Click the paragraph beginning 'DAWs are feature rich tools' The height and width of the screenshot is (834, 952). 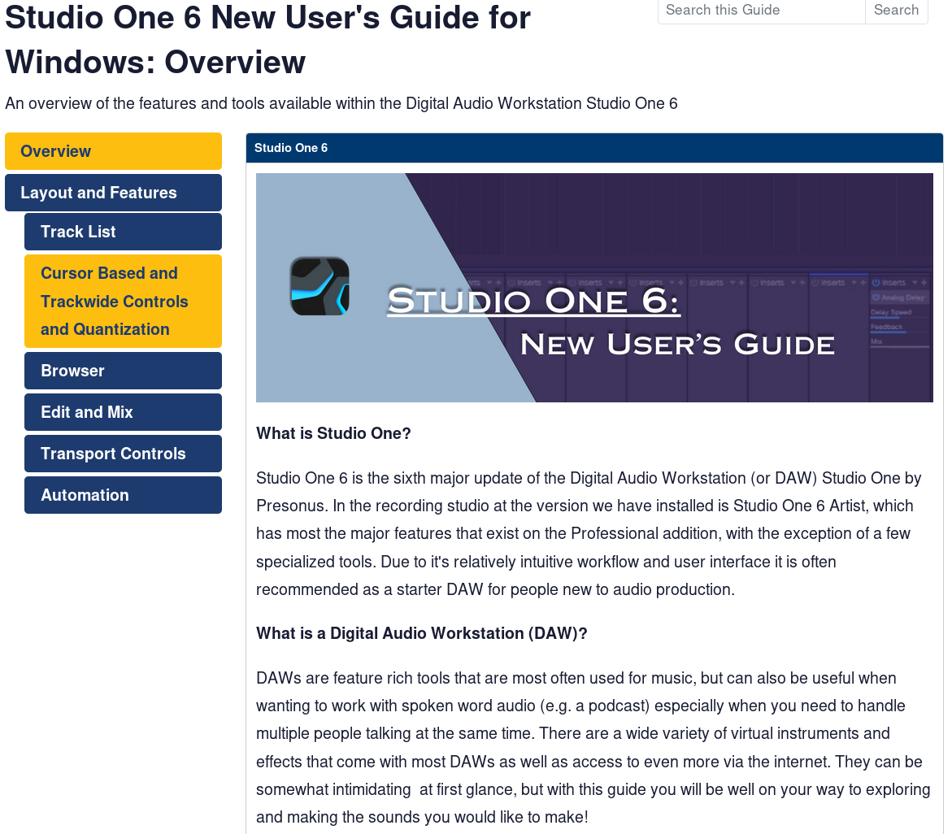(x=593, y=747)
